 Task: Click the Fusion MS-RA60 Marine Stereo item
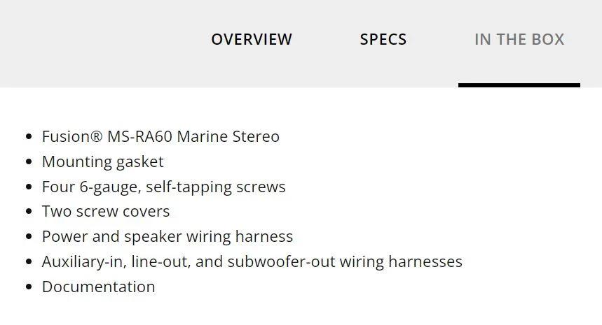(x=160, y=136)
